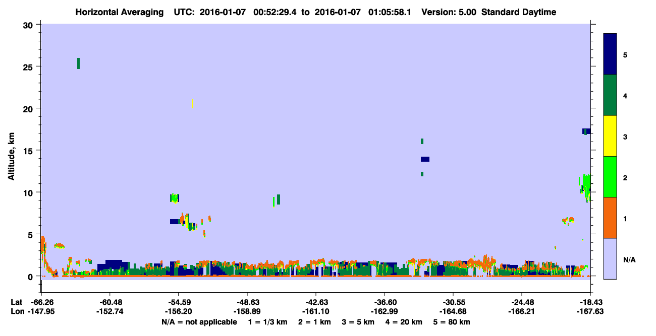Click the colorbar label 'N/A'

629,260
